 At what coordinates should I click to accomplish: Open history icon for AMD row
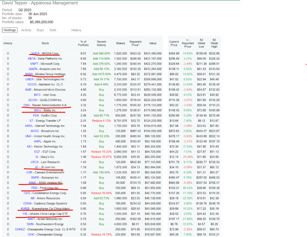(8, 90)
